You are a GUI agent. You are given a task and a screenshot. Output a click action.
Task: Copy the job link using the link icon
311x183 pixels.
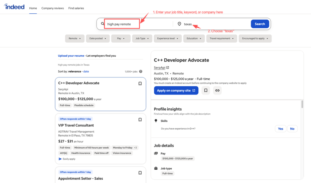[x=217, y=90]
